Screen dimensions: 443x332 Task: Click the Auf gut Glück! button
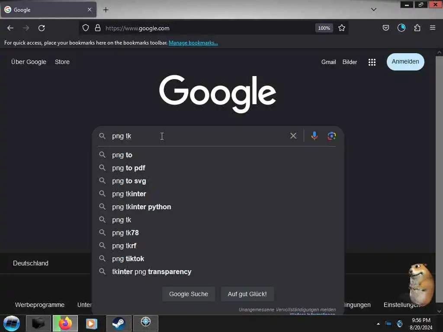[247, 294]
